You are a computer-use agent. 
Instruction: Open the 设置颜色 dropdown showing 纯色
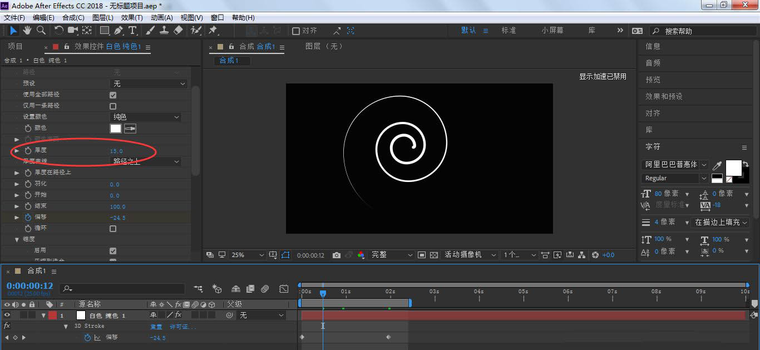[146, 117]
